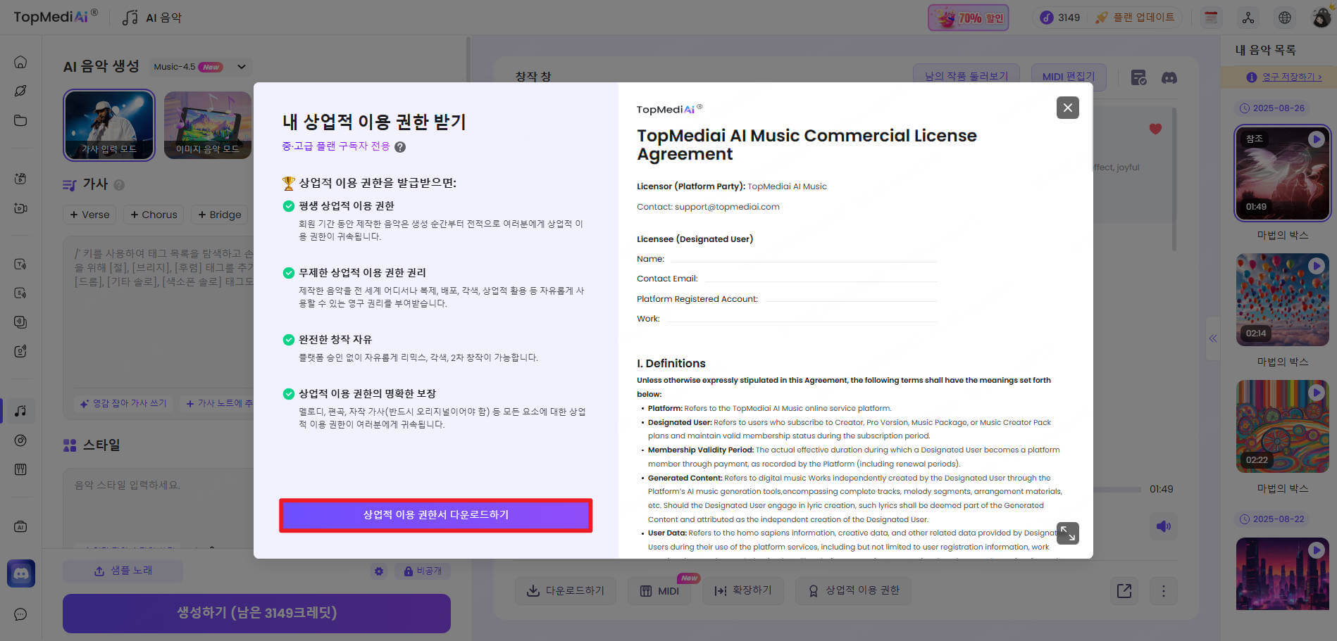The image size is (1337, 641).
Task: Open the planet-shaped explore icon in sidebar
Action: pyautogui.click(x=20, y=91)
